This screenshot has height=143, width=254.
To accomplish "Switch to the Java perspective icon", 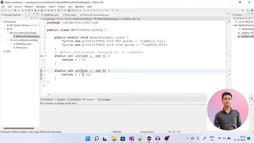I will 252,10.
